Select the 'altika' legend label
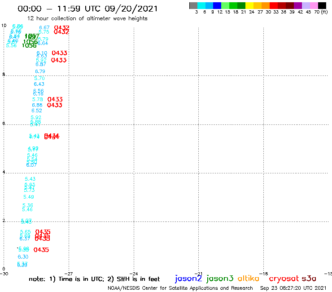The width and height of the screenshot is (332, 292). click(248, 279)
